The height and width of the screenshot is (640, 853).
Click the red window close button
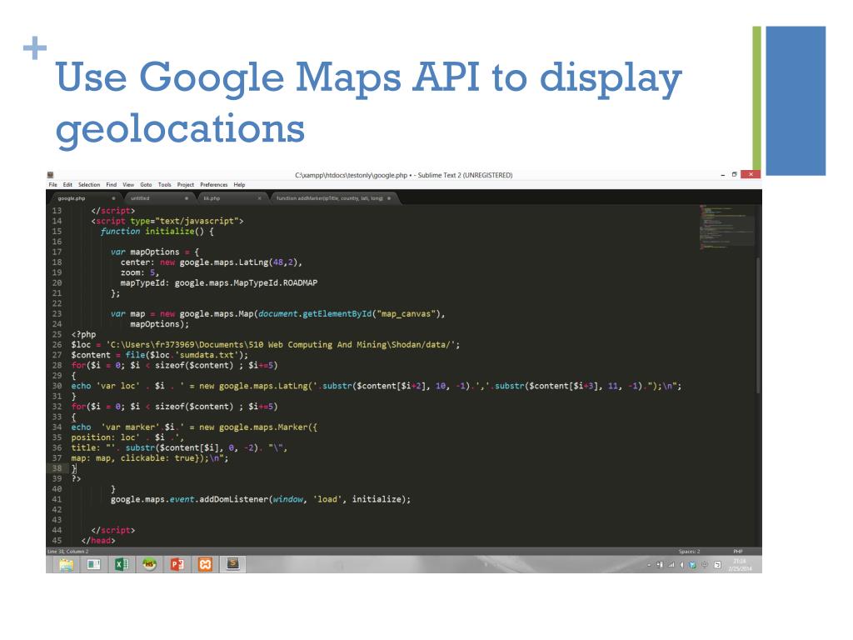[x=751, y=175]
